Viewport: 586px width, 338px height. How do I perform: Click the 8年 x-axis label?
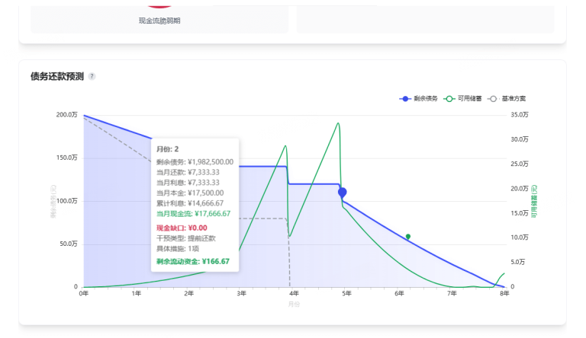pos(504,294)
